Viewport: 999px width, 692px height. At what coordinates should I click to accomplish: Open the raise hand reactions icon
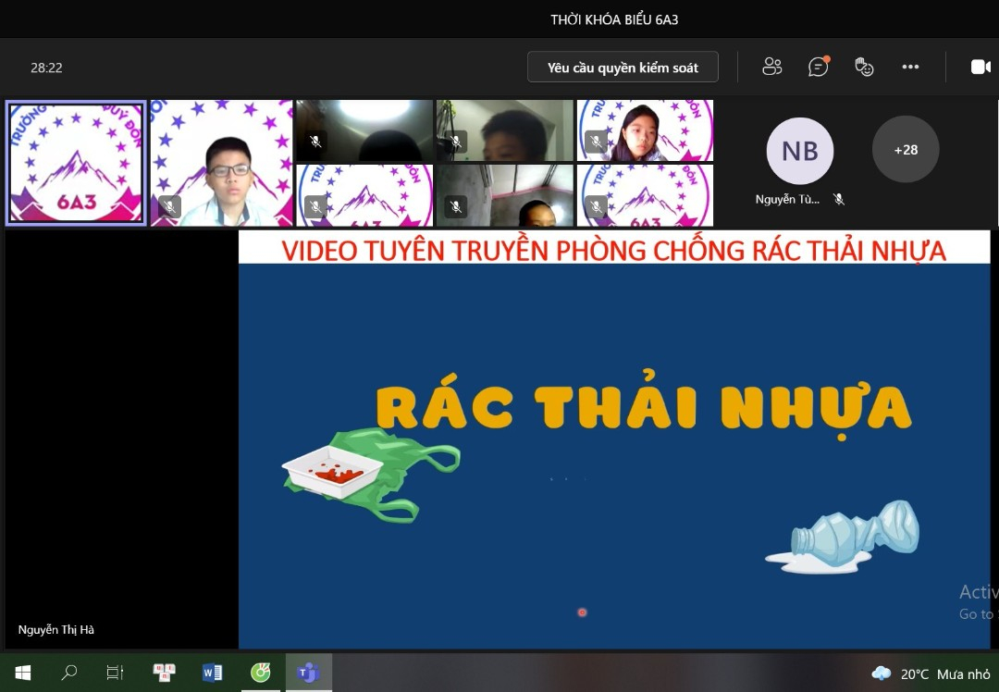[x=864, y=67]
